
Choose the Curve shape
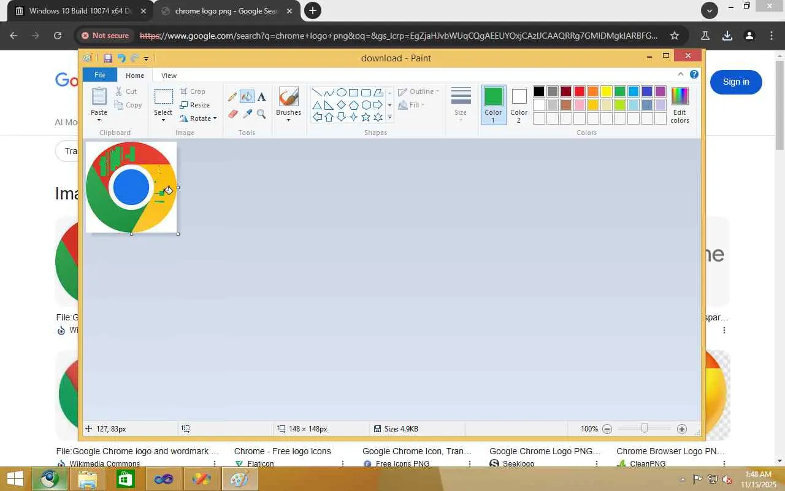click(x=329, y=93)
